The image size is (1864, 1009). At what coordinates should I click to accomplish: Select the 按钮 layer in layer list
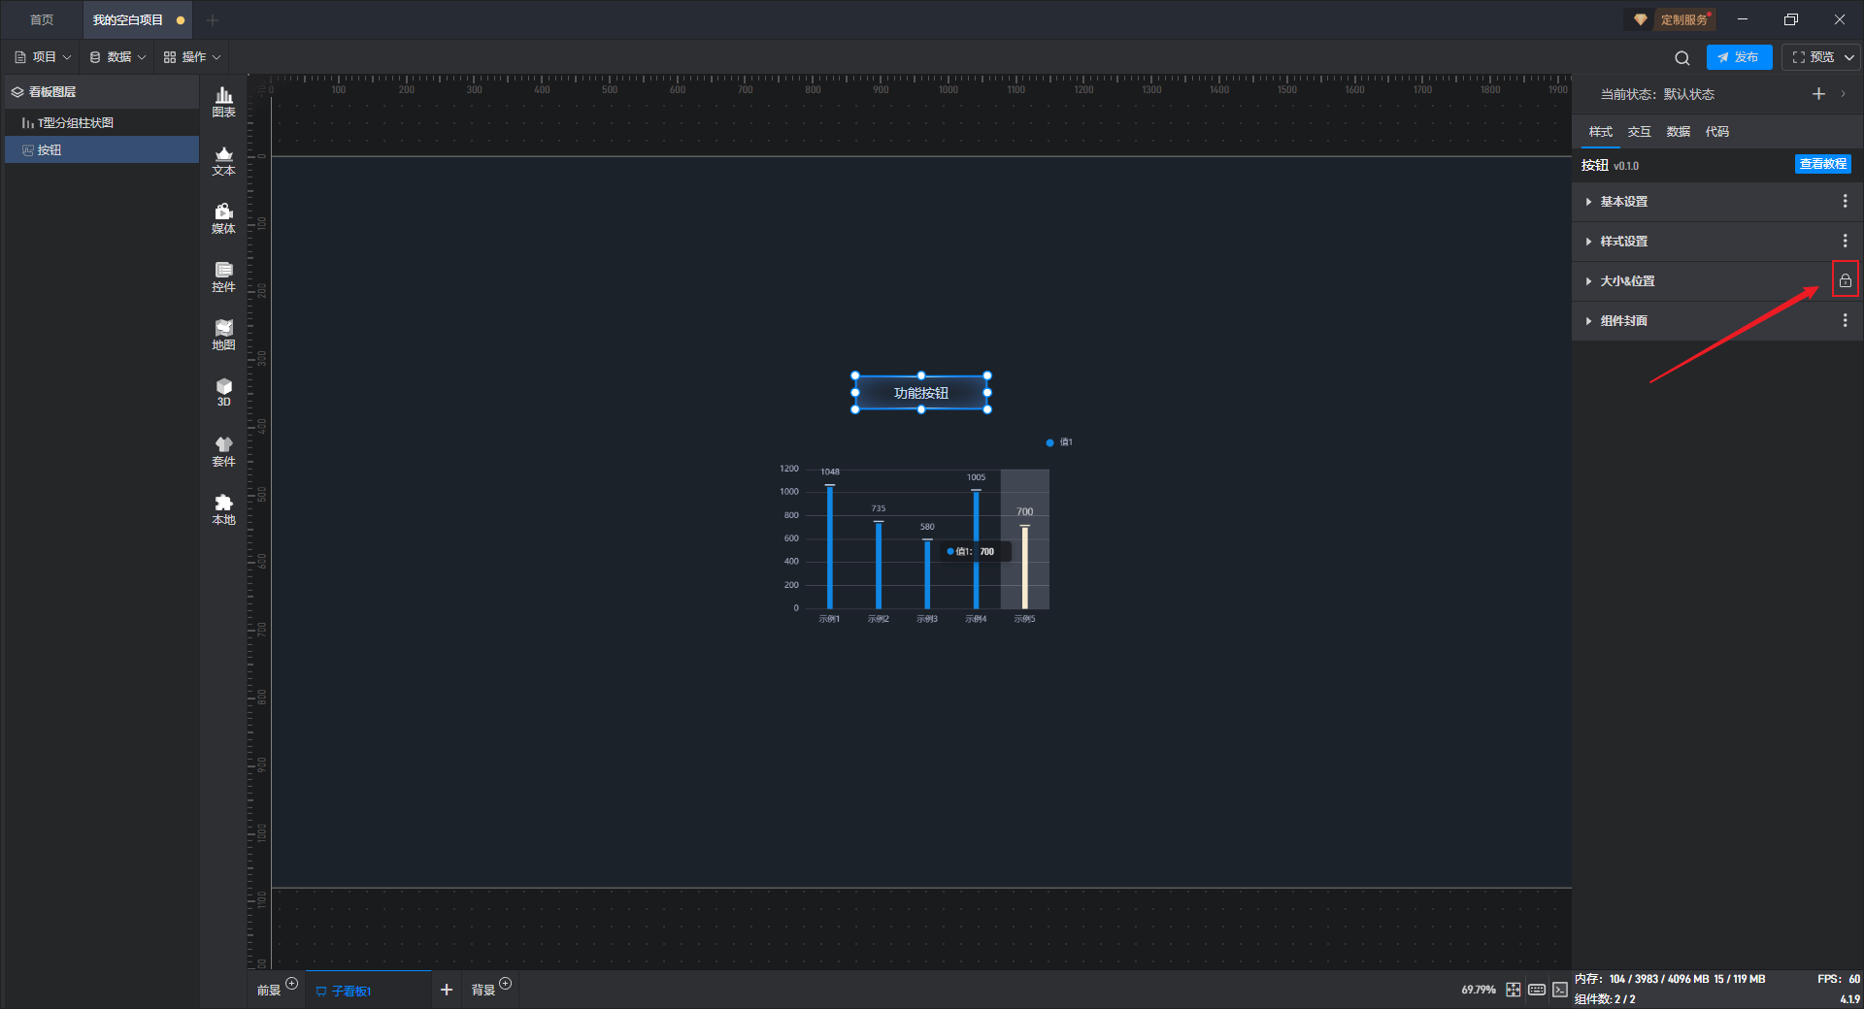coord(102,150)
